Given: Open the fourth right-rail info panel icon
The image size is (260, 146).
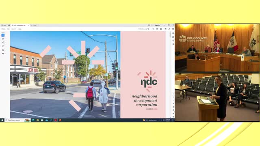Looking at the screenshot, I should [x=173, y=44].
